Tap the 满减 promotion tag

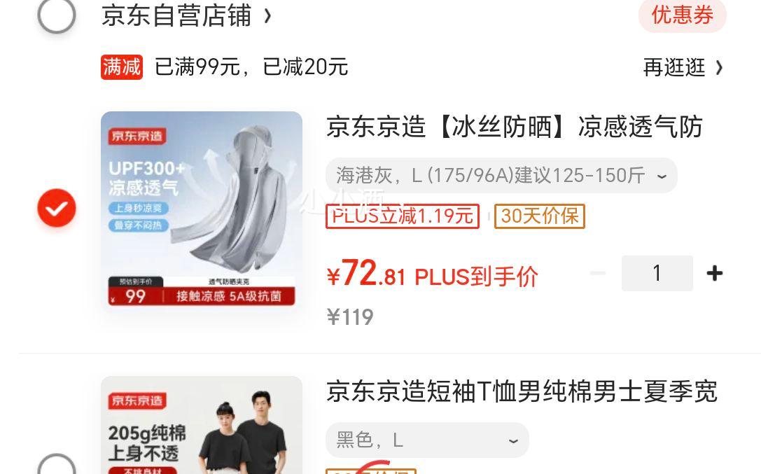point(122,67)
